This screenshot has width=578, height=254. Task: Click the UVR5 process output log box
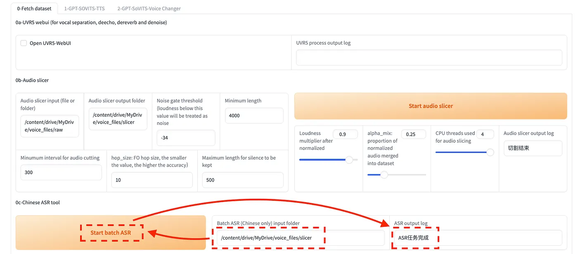[x=429, y=57]
